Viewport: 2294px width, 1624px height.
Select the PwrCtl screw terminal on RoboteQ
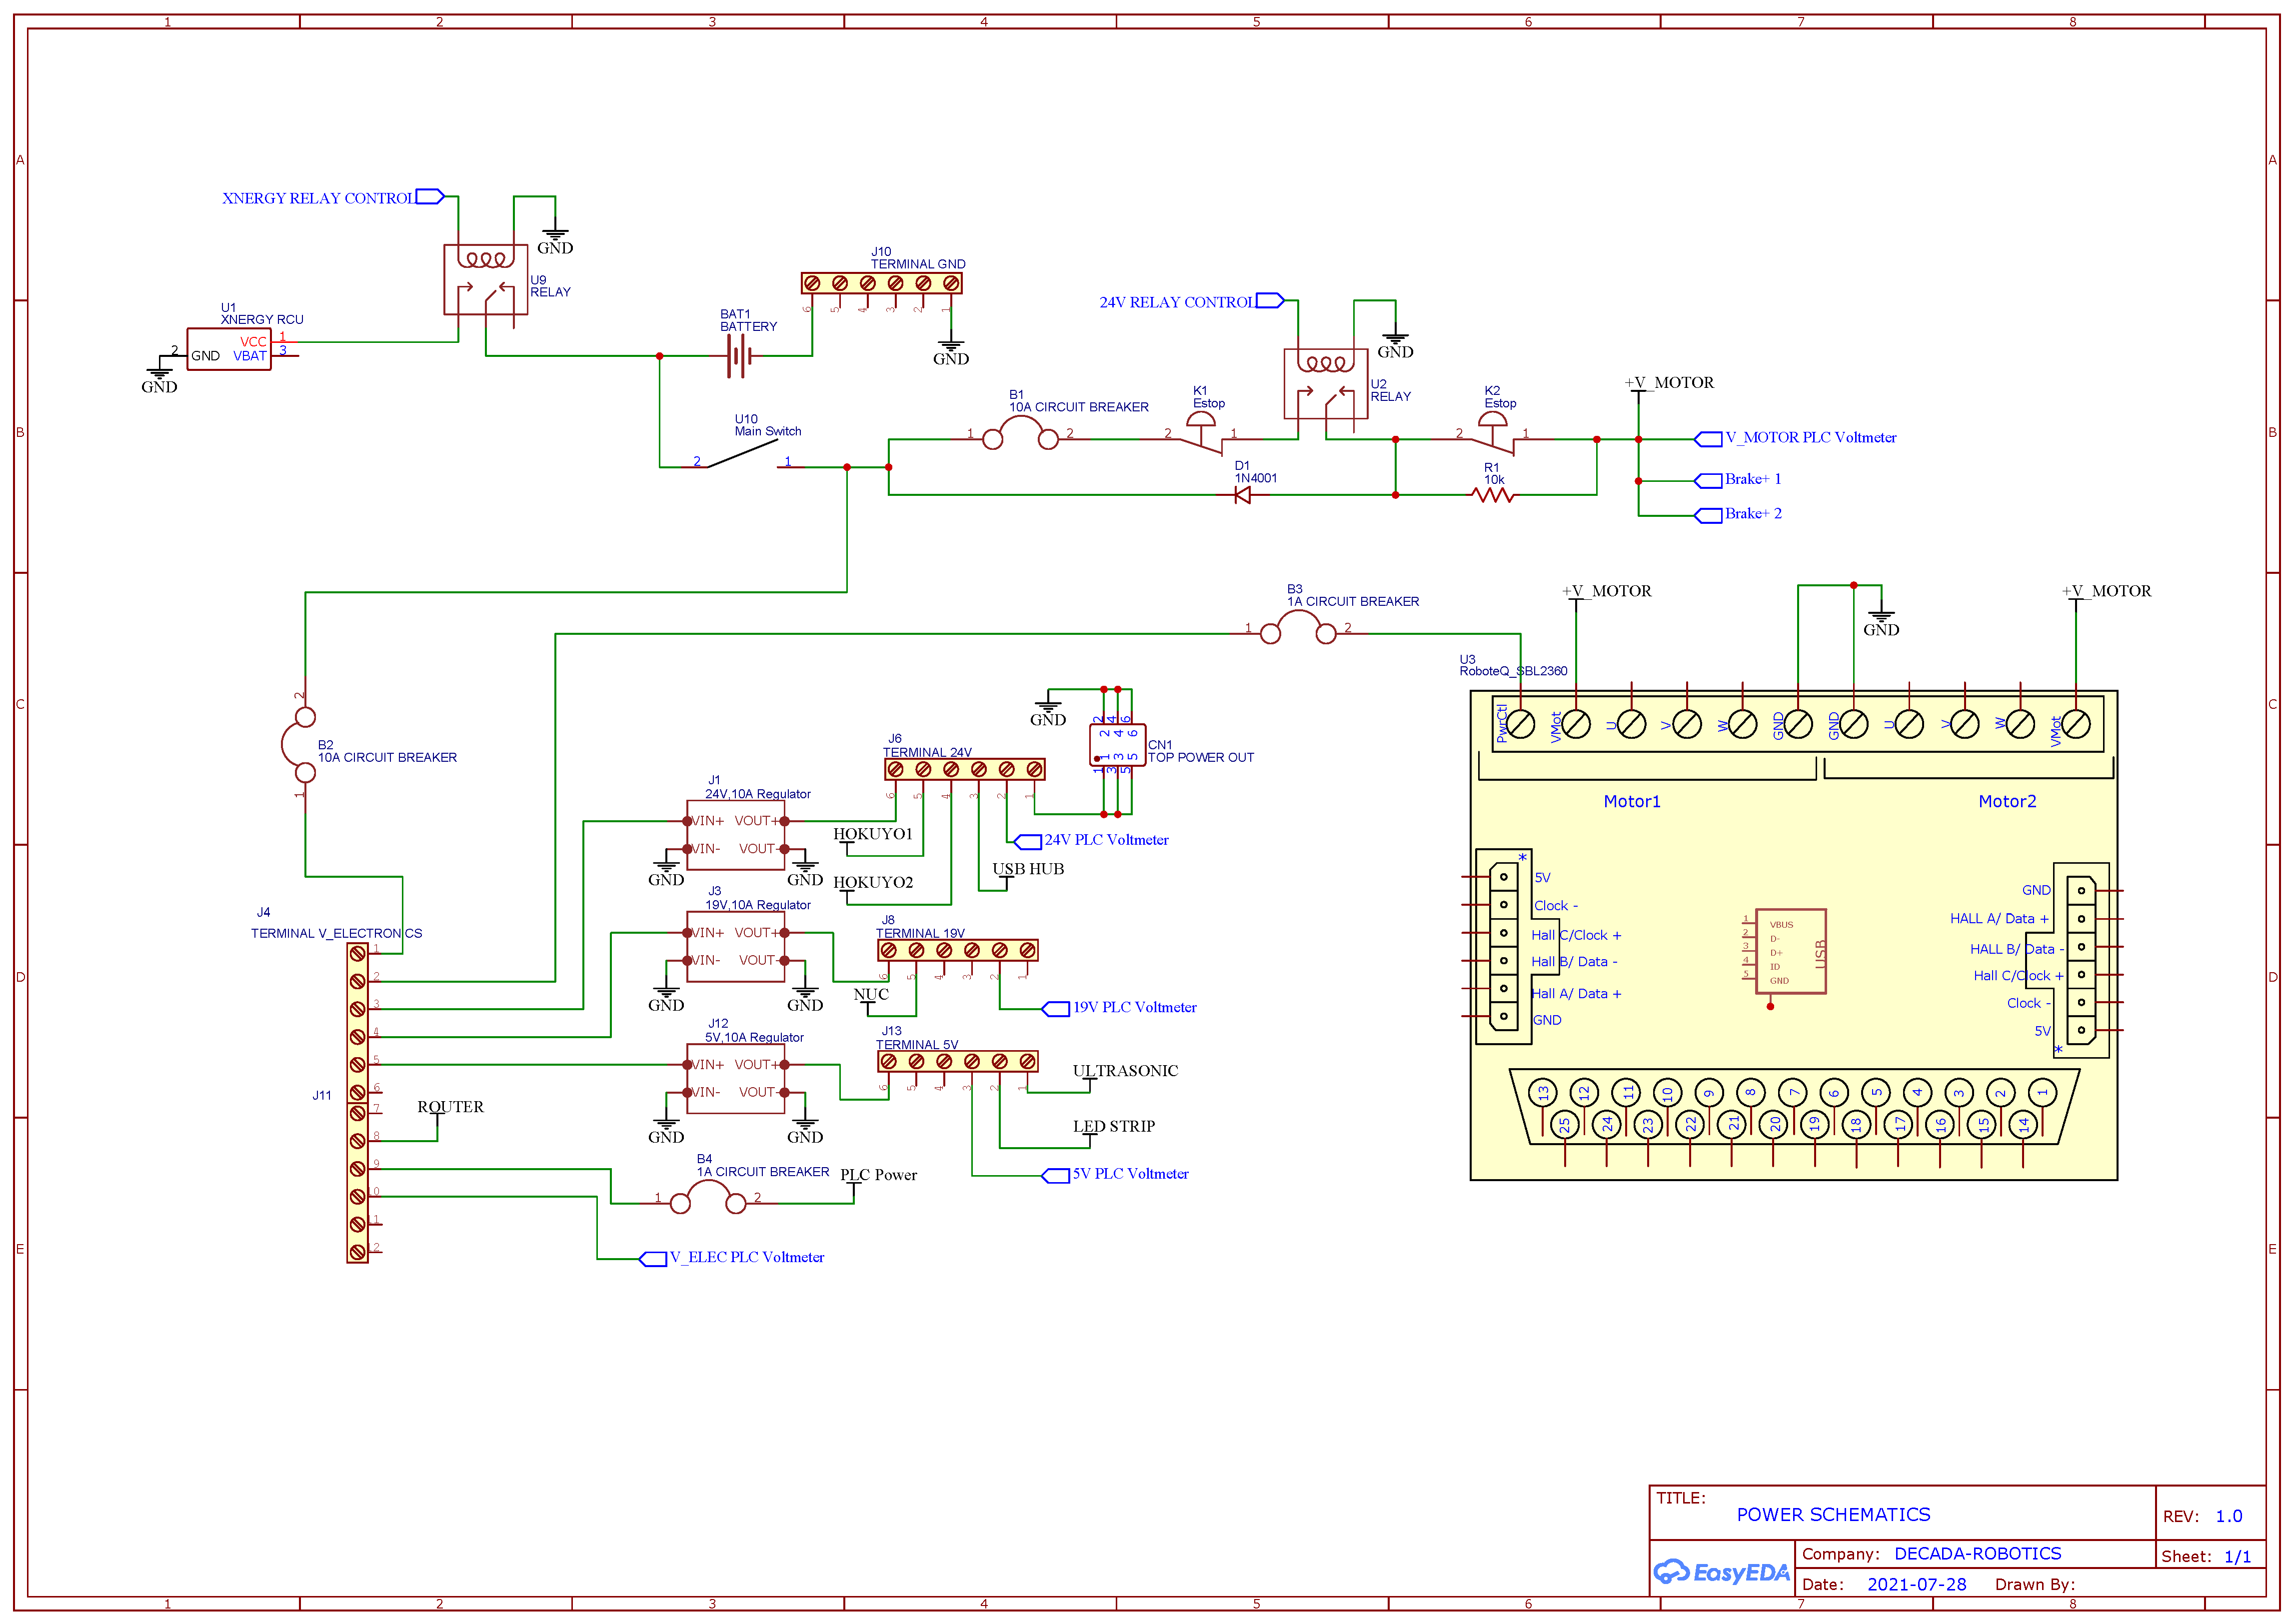pyautogui.click(x=1520, y=724)
